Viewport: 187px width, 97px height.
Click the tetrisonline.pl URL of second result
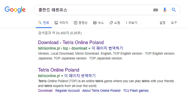pos(49,76)
